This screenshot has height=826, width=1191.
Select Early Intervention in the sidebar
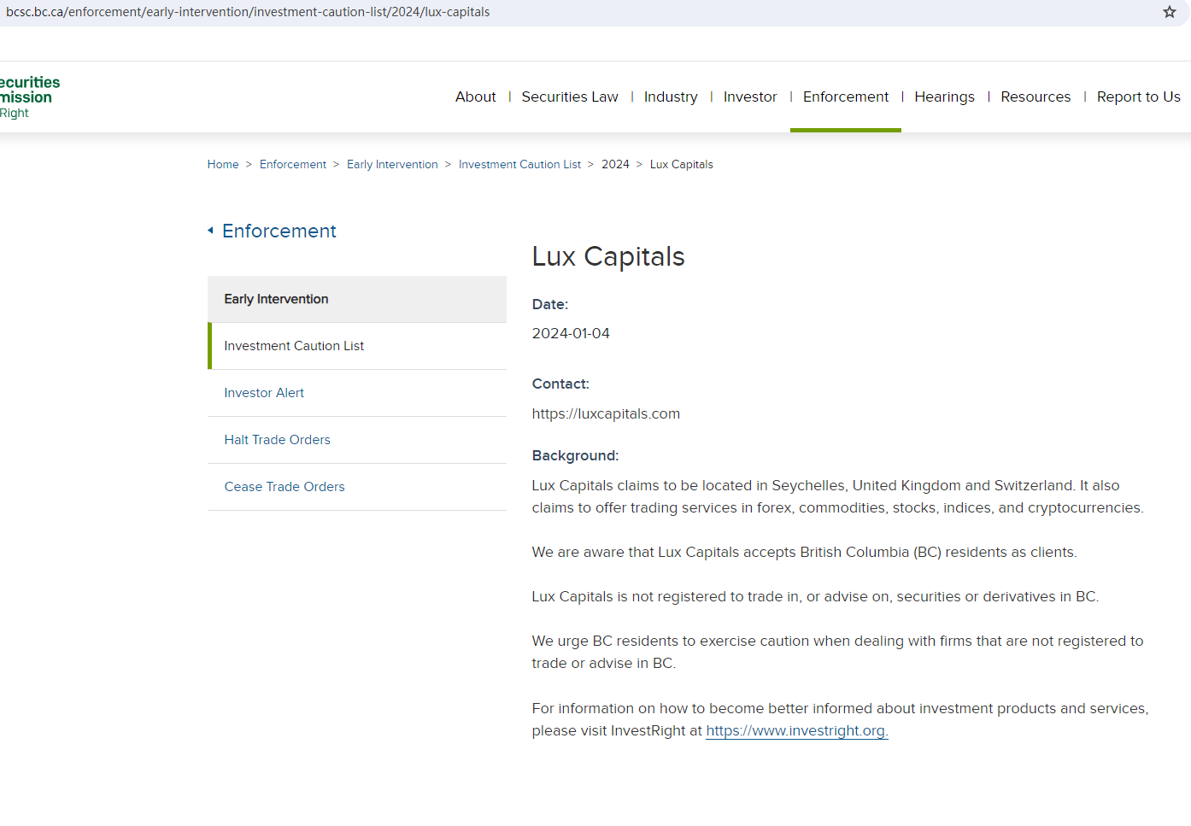357,299
